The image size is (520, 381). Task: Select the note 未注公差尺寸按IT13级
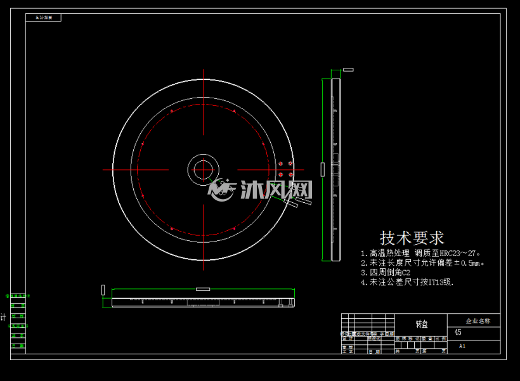click(407, 282)
